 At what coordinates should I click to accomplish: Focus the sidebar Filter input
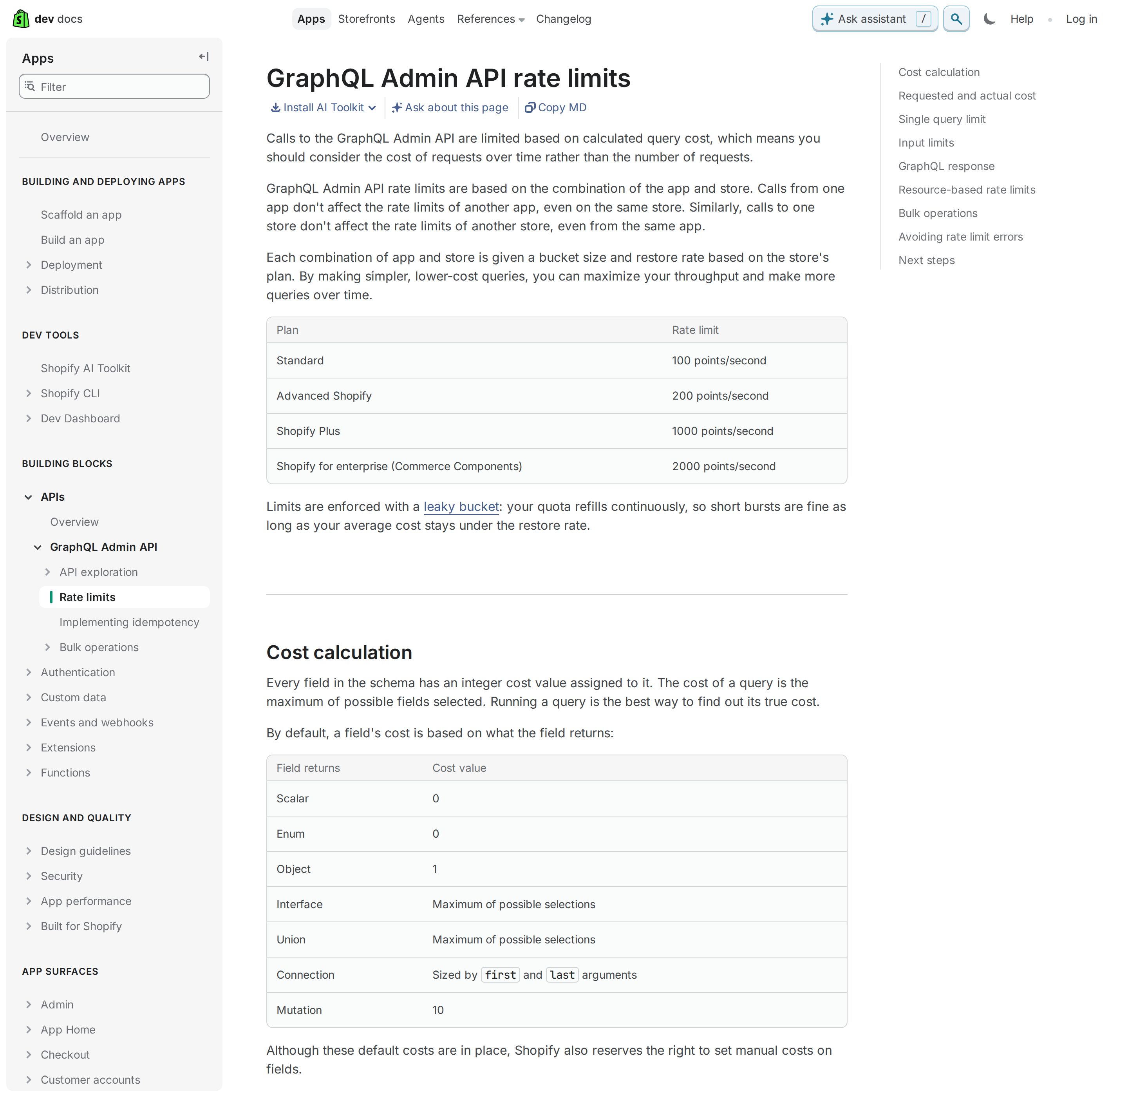point(114,87)
